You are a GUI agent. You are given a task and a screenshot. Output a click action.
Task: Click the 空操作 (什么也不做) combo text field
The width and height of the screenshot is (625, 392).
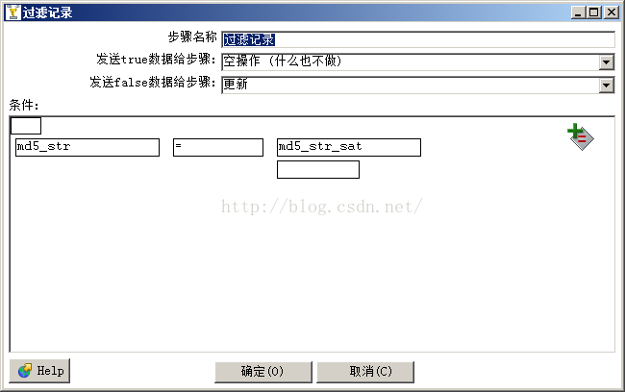point(411,61)
